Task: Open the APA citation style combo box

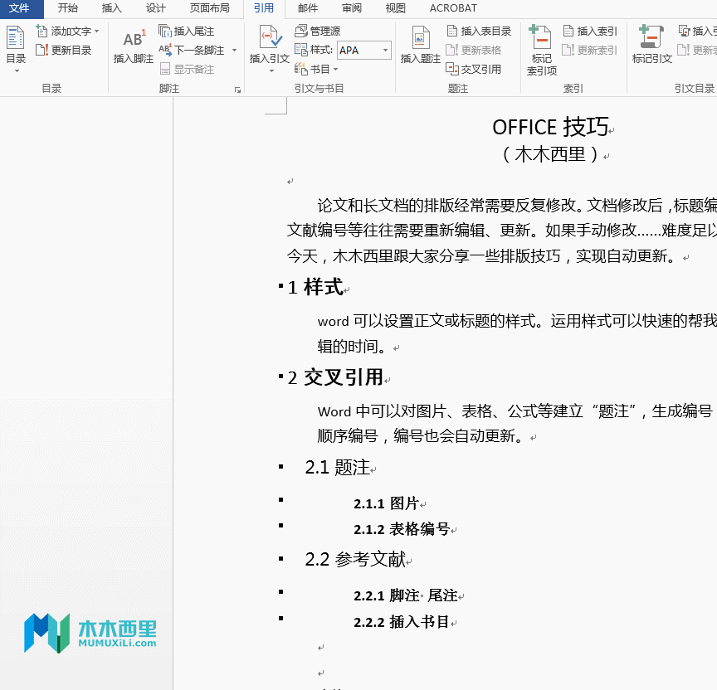Action: click(x=364, y=50)
